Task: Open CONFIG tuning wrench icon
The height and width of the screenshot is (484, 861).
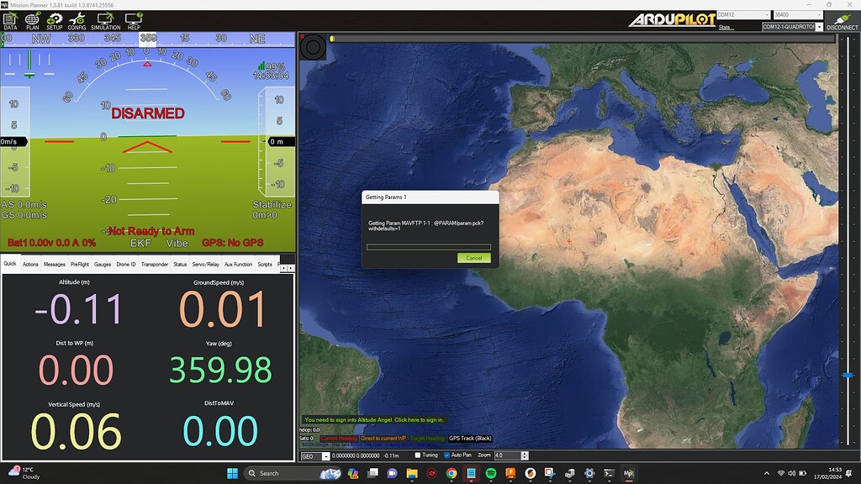Action: pyautogui.click(x=77, y=21)
